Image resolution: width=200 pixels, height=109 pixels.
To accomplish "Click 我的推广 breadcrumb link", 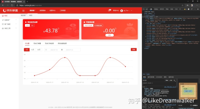I will click(24, 15).
